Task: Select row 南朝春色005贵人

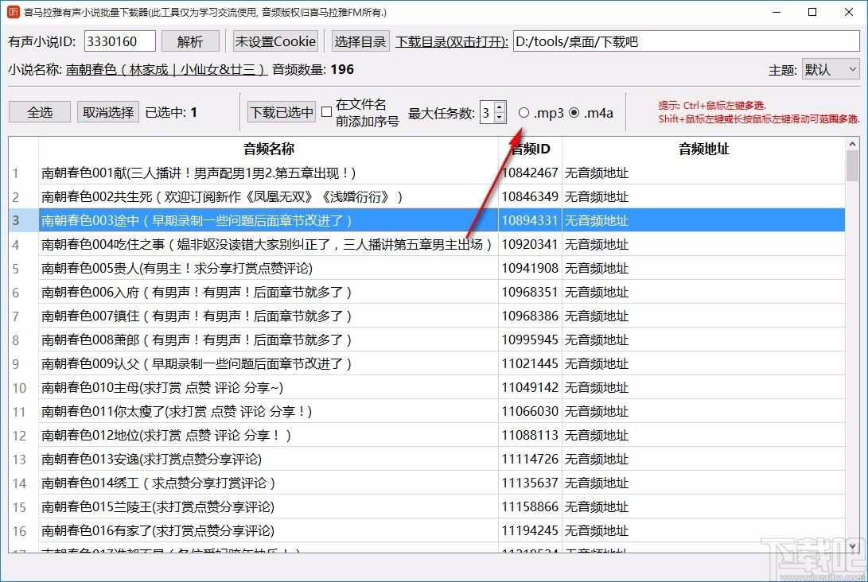Action: (268, 268)
